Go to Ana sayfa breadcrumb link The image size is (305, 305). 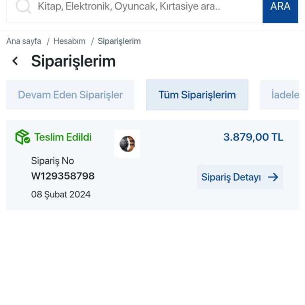(x=24, y=41)
